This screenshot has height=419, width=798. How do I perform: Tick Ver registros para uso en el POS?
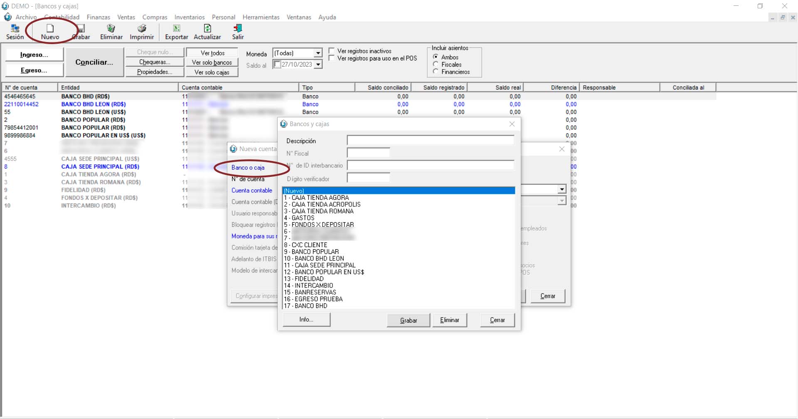click(x=332, y=58)
